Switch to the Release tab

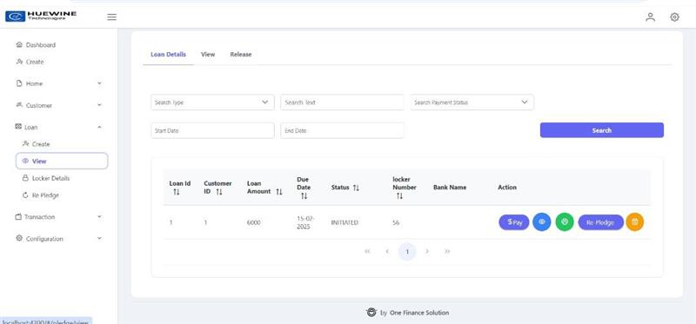(x=241, y=55)
